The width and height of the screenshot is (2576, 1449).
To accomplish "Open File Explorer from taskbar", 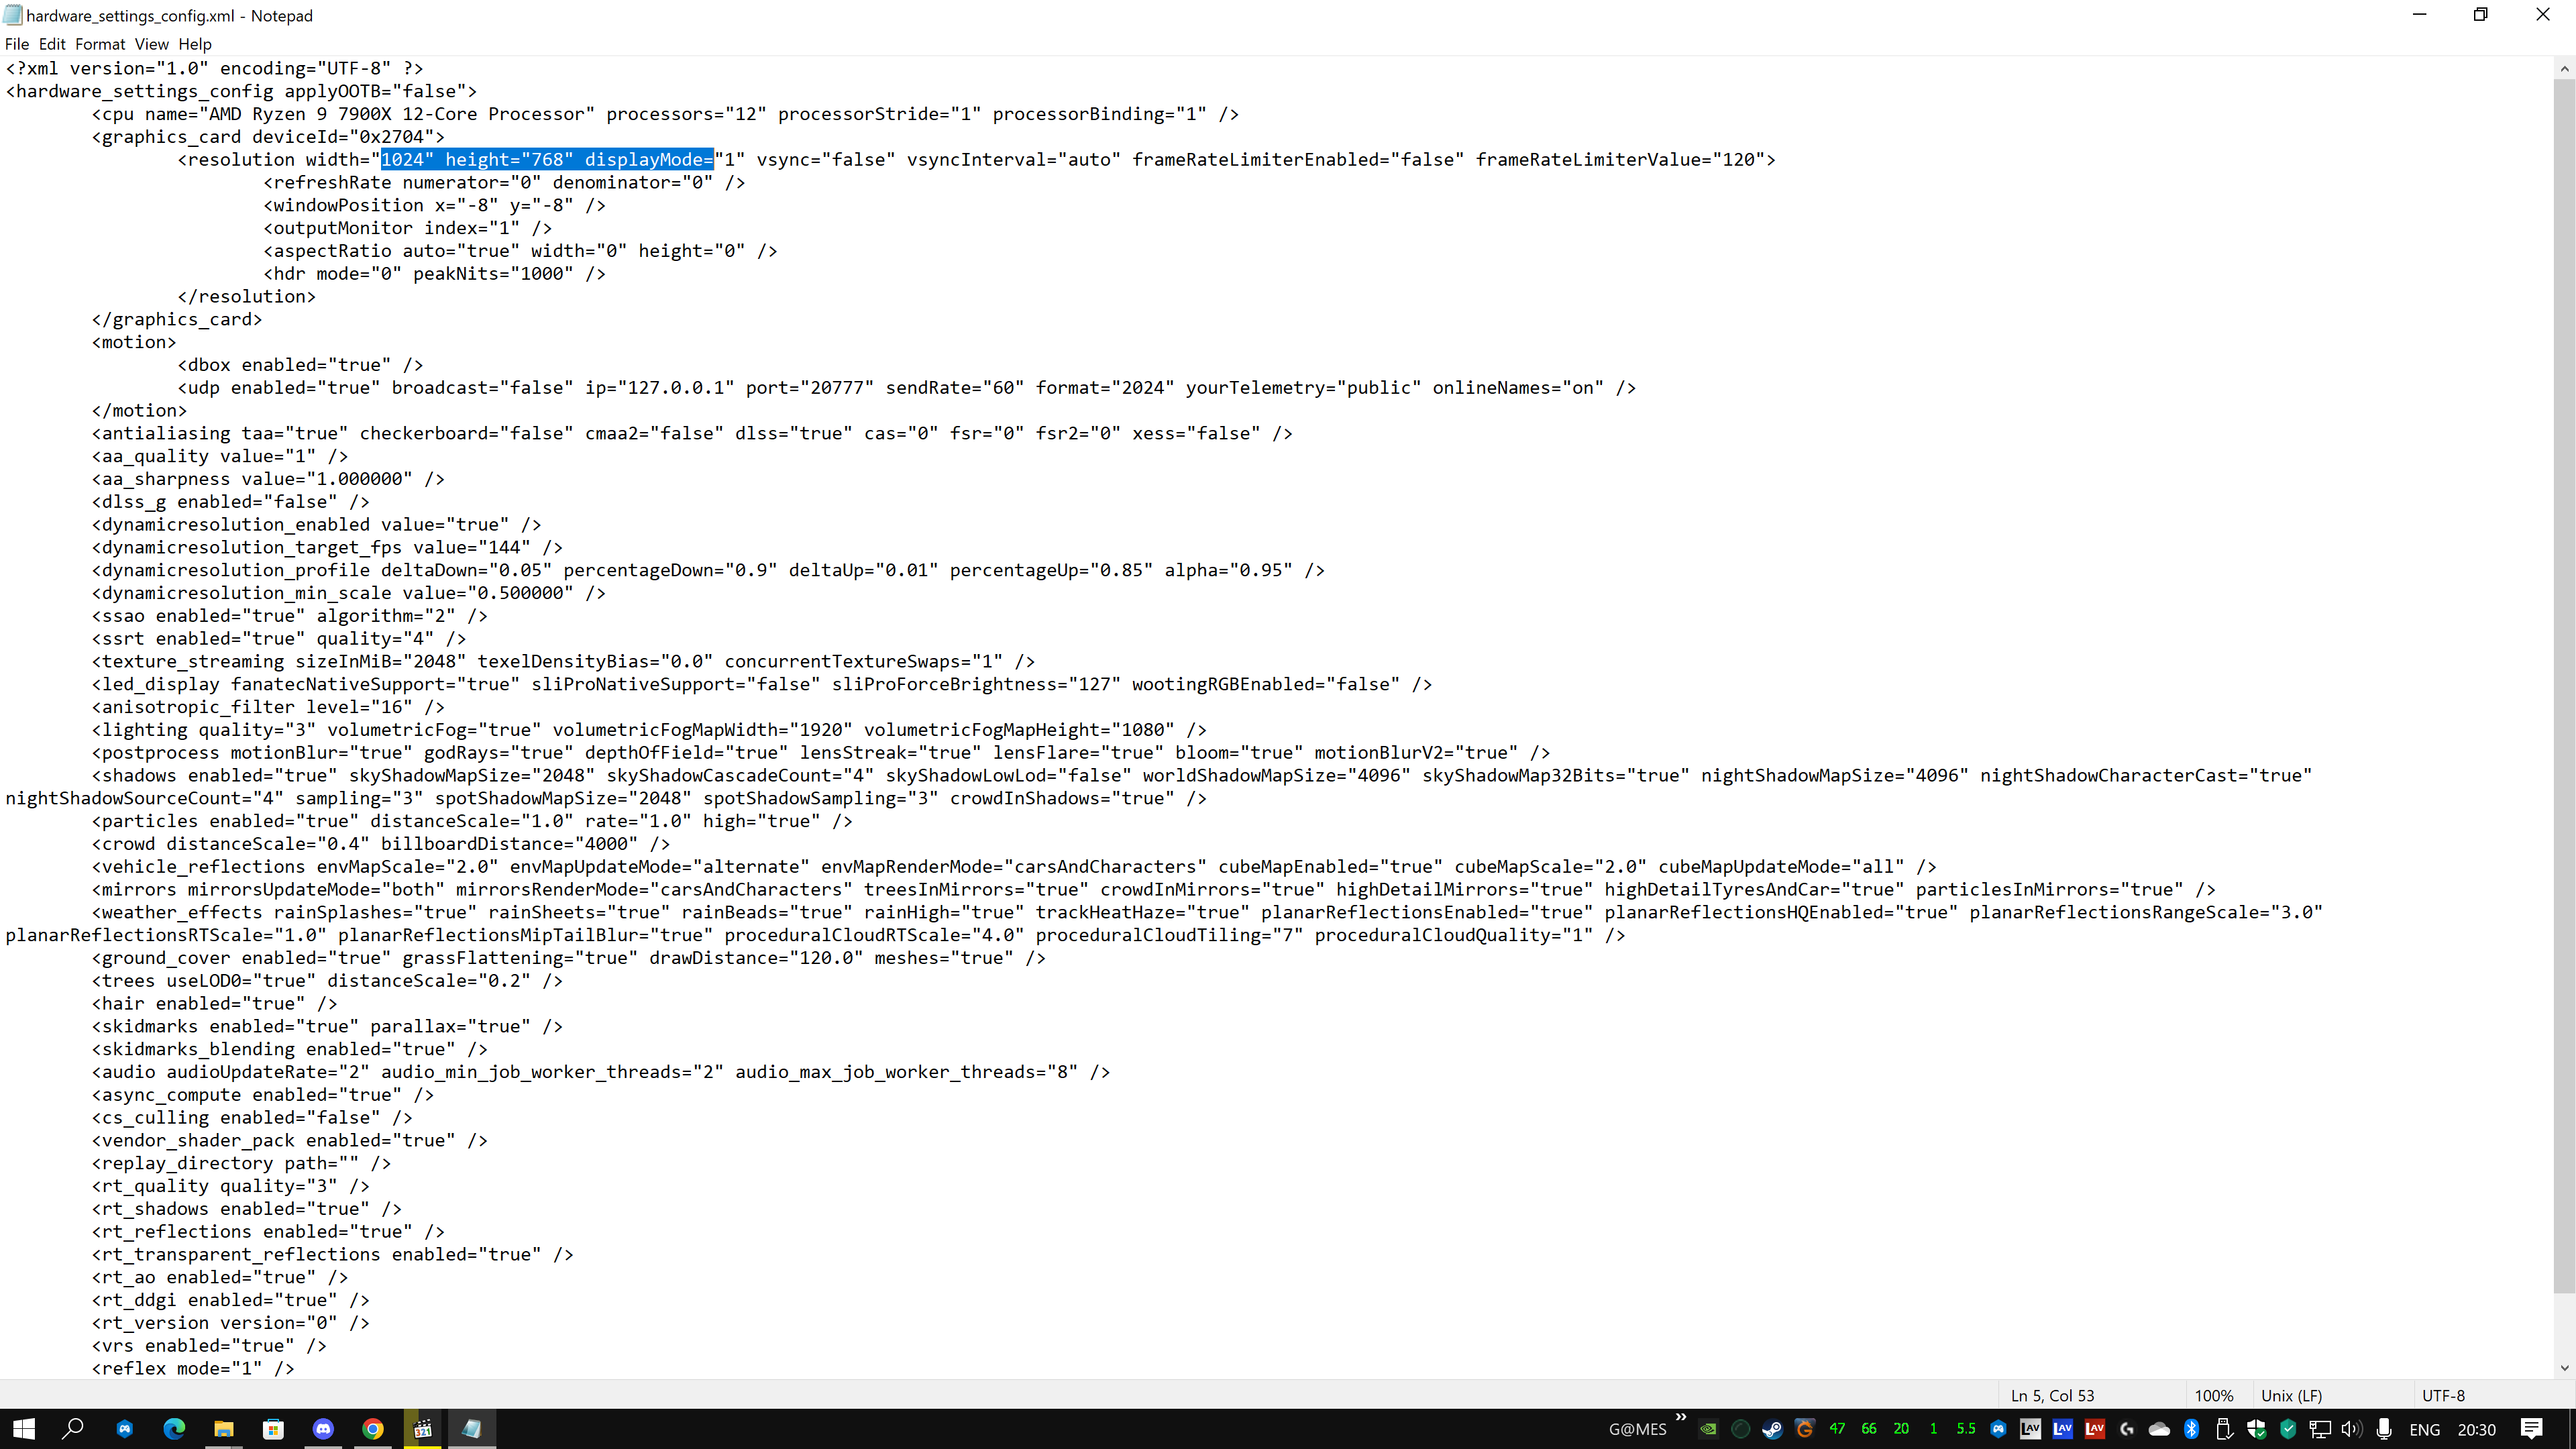I will click(x=223, y=1429).
